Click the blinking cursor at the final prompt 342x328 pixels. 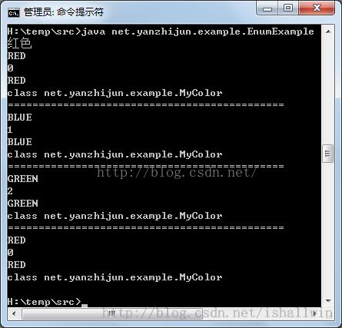point(85,306)
